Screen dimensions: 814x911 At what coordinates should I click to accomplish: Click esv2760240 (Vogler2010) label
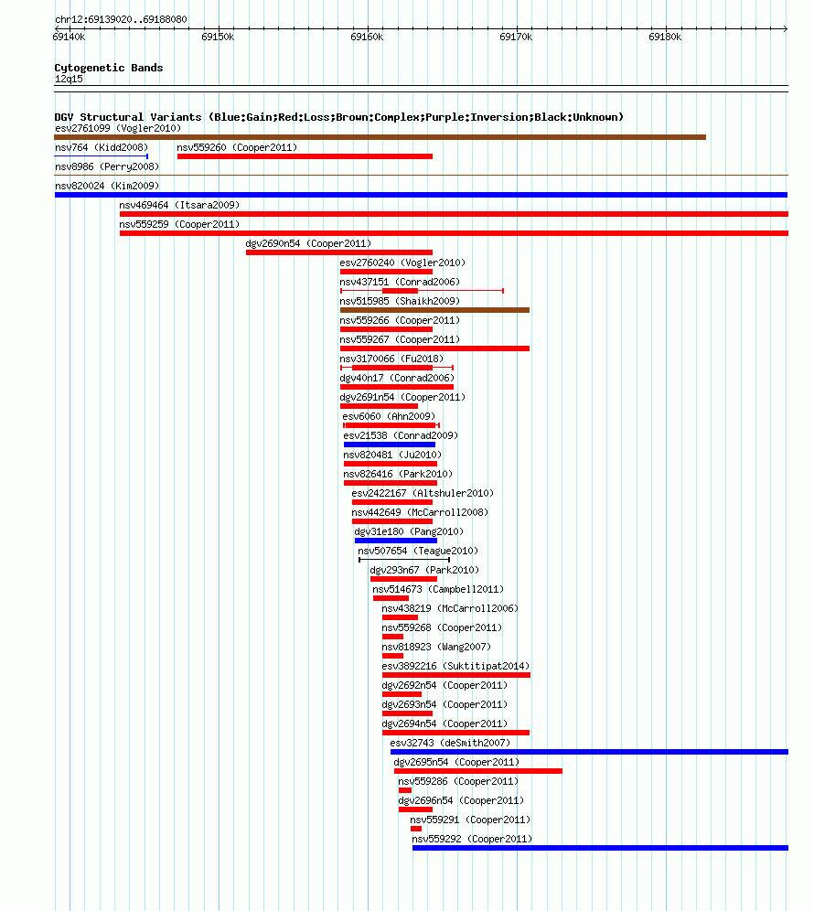click(402, 263)
